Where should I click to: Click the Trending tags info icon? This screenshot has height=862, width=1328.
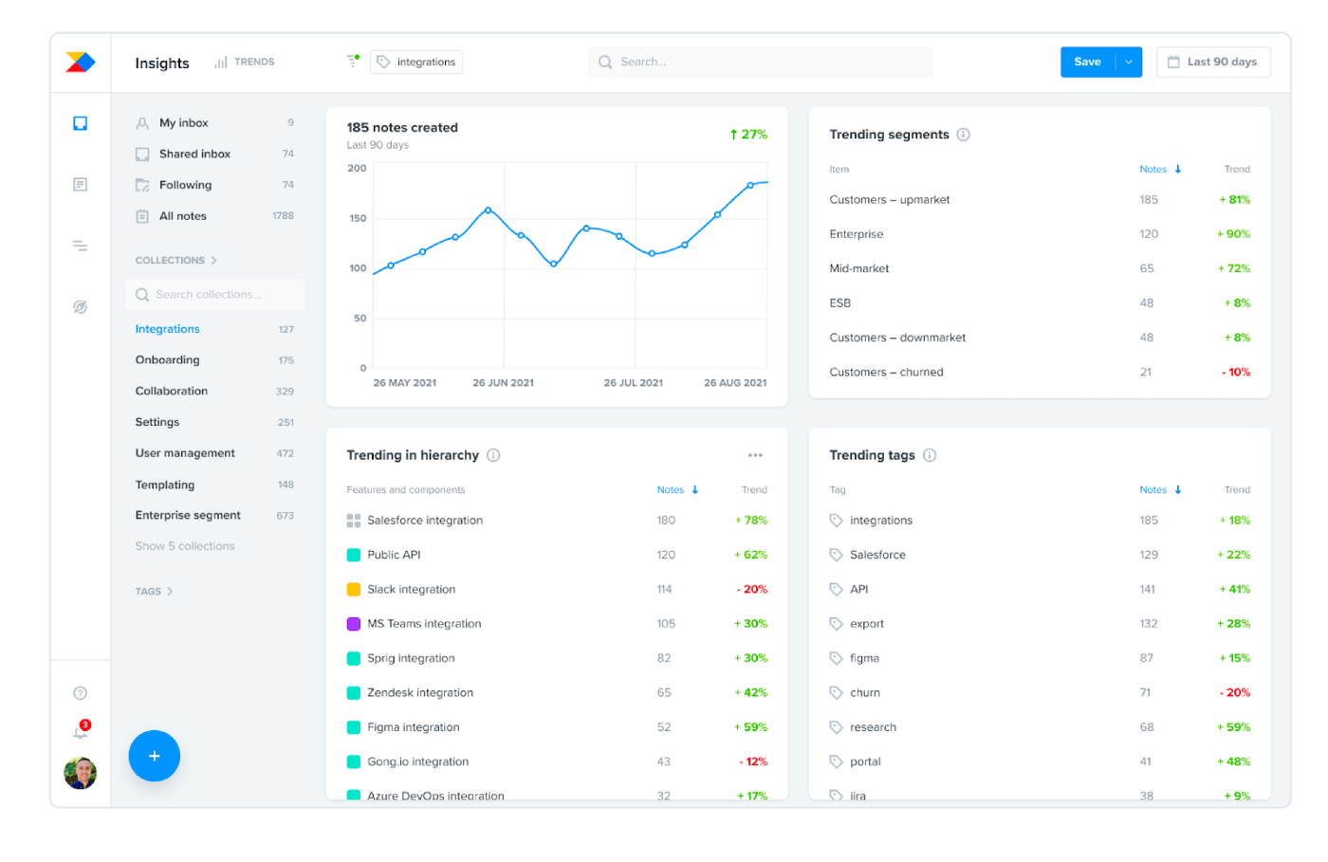[930, 455]
